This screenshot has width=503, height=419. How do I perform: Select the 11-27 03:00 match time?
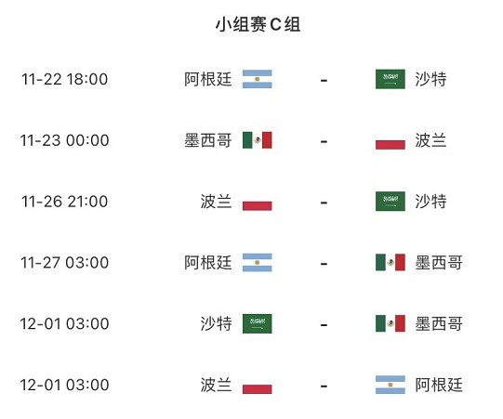[x=64, y=263]
